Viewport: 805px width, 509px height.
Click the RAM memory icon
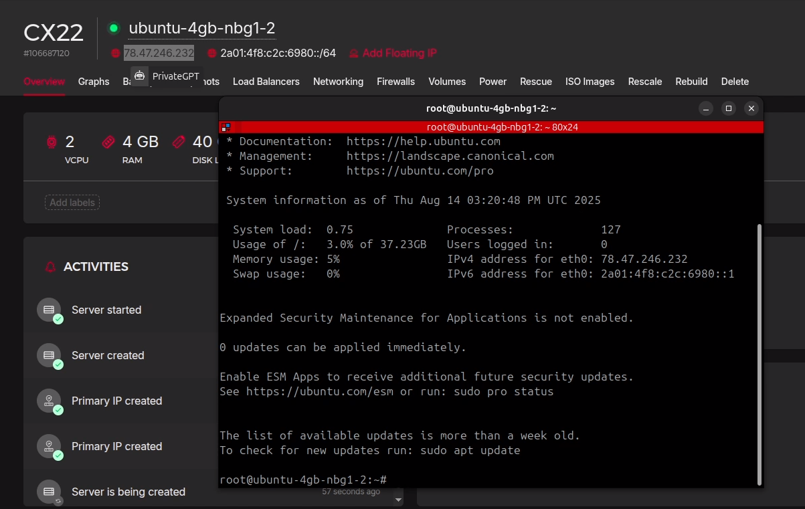pos(108,142)
